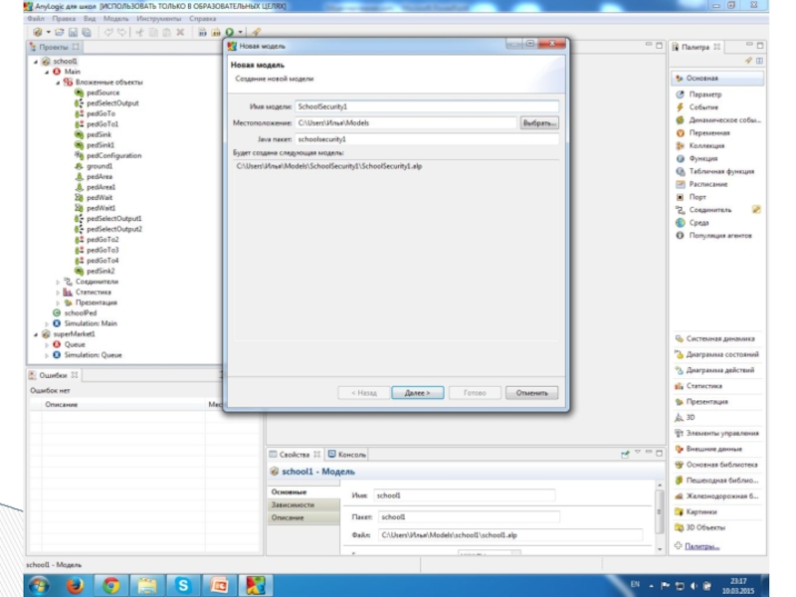Screen dimensions: 796x597
Task: Click the Save toolbar icon
Action: [x=73, y=32]
